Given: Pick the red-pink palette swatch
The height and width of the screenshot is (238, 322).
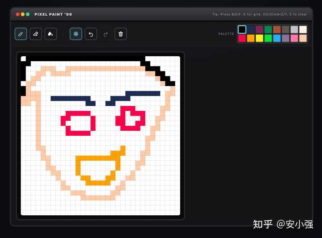Looking at the screenshot, I should click(x=242, y=38).
